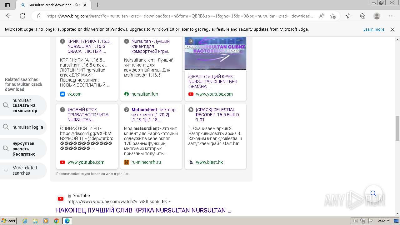The width and height of the screenshot is (400, 225).
Task: View site information lock icon
Action: [39, 16]
